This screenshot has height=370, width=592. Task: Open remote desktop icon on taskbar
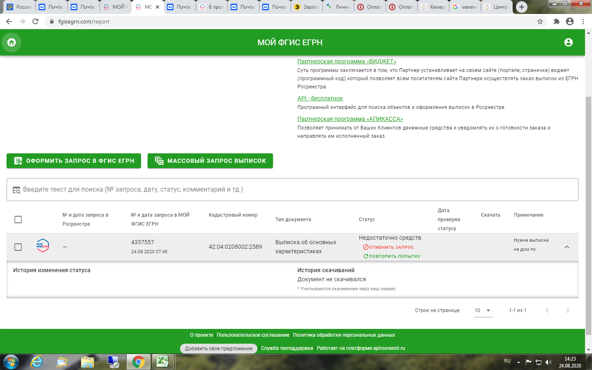coord(113,362)
